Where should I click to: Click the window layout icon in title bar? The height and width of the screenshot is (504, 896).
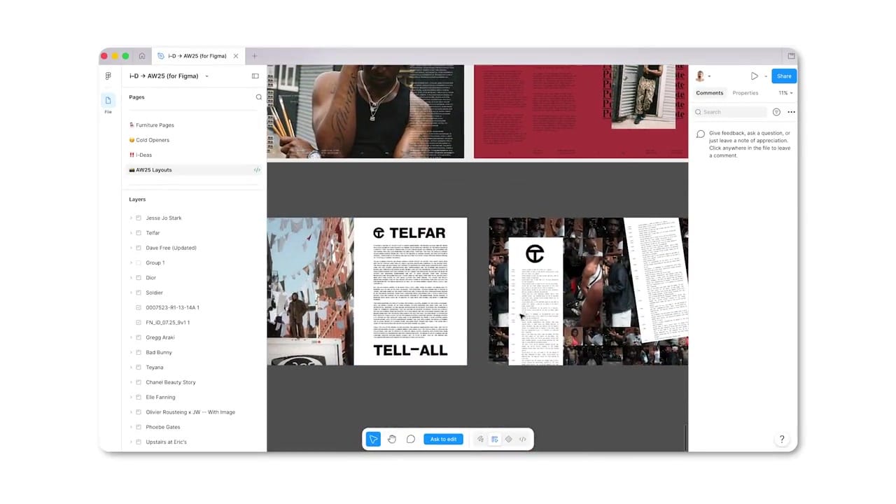click(x=792, y=56)
